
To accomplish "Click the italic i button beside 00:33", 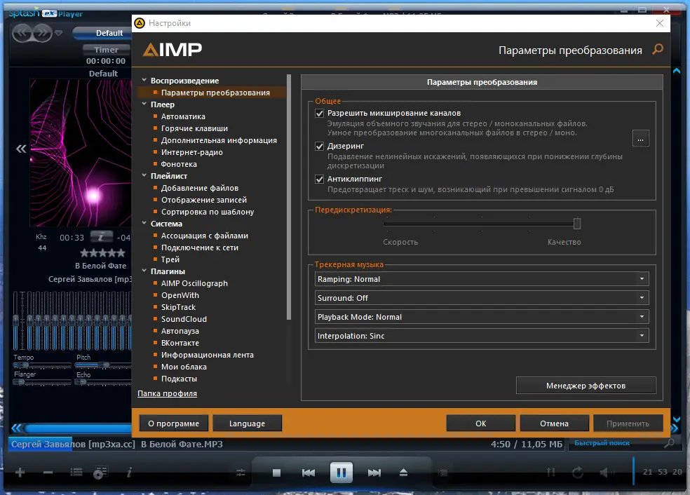I will (101, 237).
